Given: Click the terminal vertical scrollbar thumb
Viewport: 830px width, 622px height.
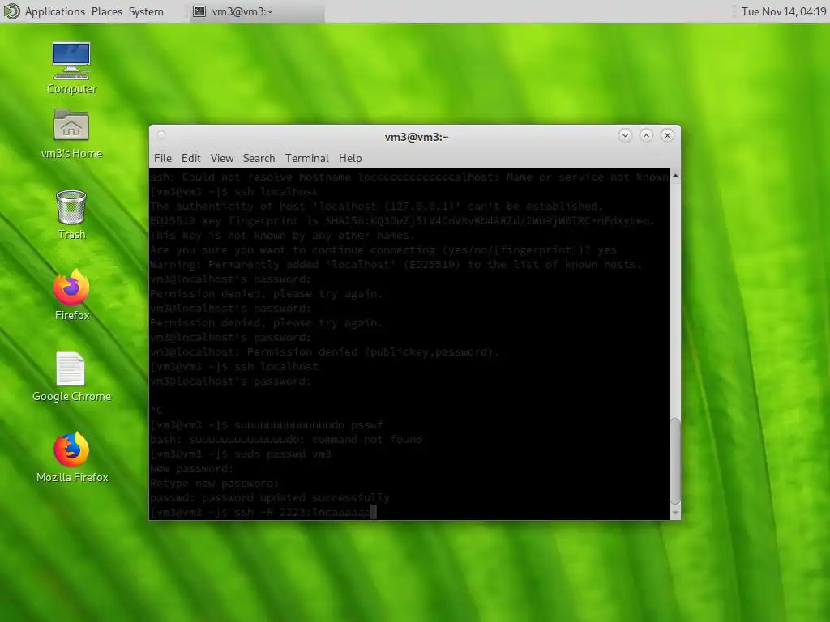Looking at the screenshot, I should coord(675,461).
